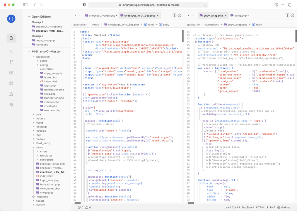The image size is (297, 211).
Task: Switch to the checkout_with_3ds.php tab
Action: (140, 15)
